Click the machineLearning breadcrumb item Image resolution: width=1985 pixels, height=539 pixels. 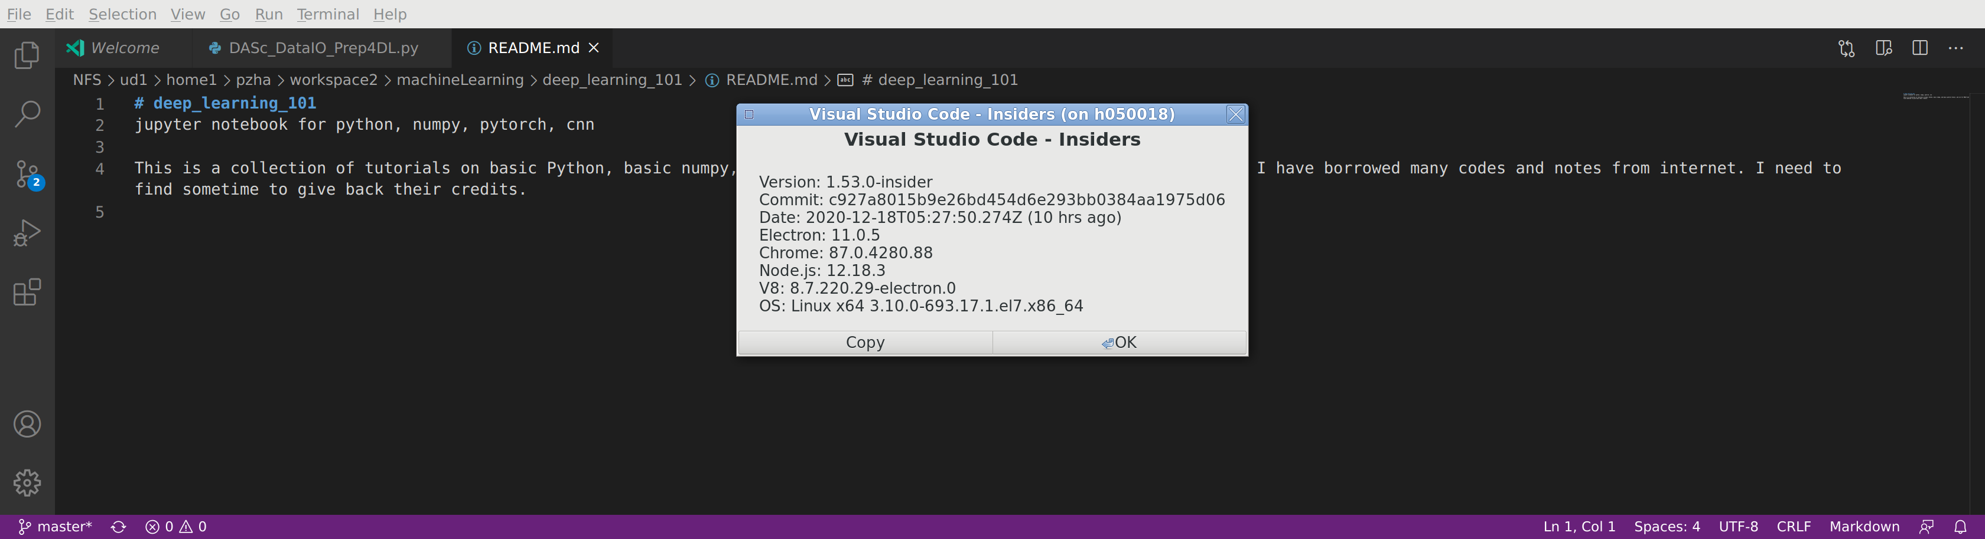coord(460,79)
